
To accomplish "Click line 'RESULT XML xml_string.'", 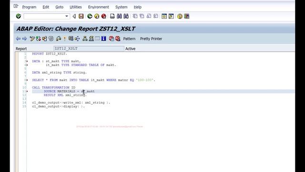I will [x=65, y=95].
